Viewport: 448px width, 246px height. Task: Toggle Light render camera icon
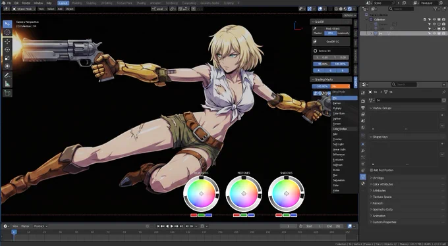click(x=443, y=29)
